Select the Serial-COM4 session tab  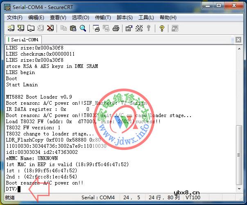[x=24, y=40]
